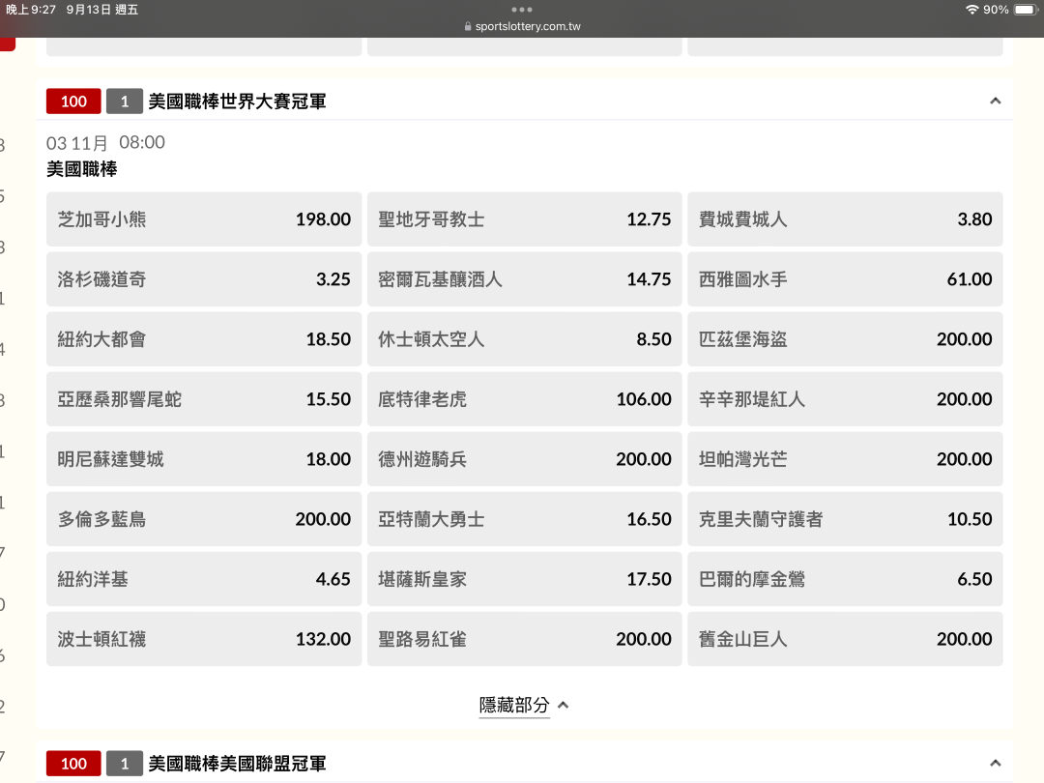The height and width of the screenshot is (783, 1044).
Task: Tap the lock icon beside the site address
Action: point(468,27)
